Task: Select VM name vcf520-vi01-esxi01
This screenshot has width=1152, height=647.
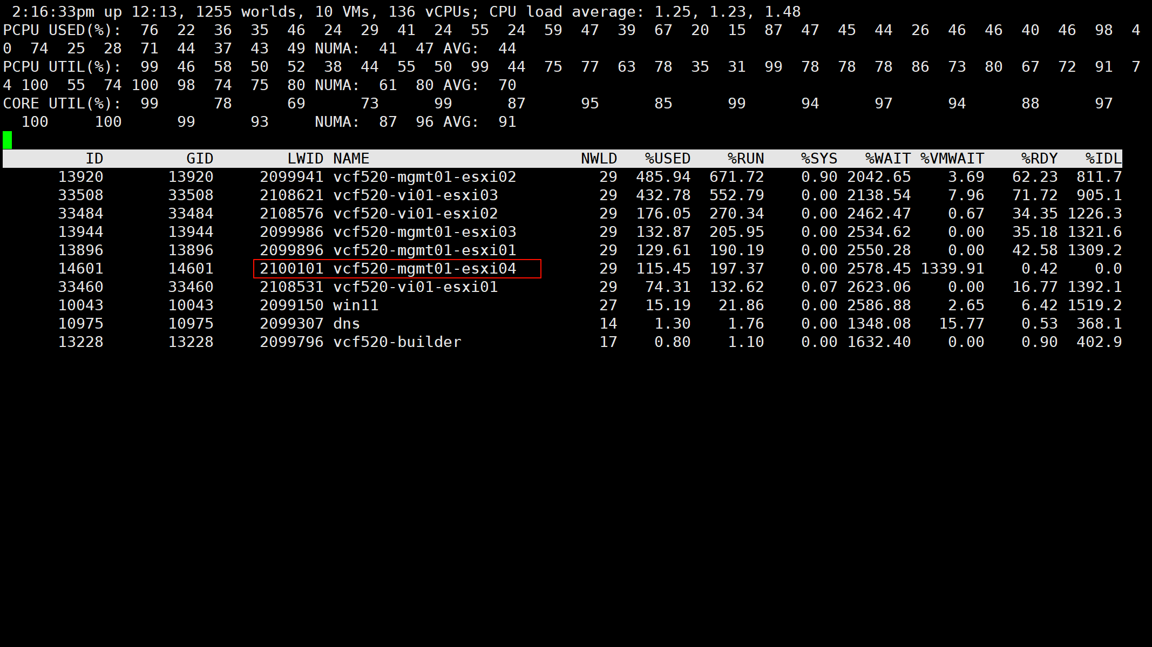Action: tap(416, 287)
